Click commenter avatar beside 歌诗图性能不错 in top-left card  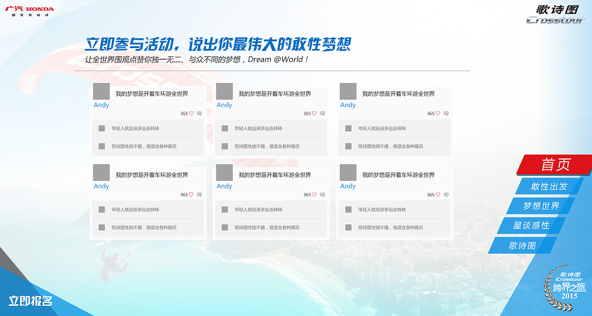[102, 146]
